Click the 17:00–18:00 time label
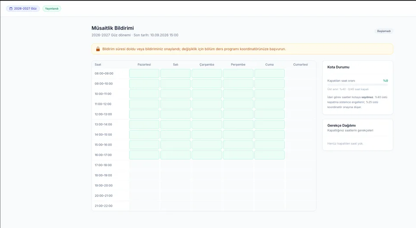The height and width of the screenshot is (228, 416). click(x=103, y=165)
